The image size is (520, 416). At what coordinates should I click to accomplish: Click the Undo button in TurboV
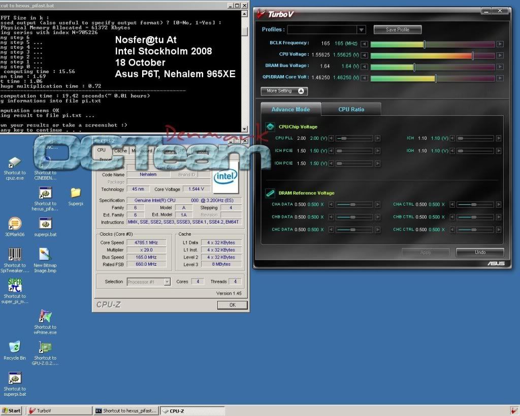click(480, 252)
